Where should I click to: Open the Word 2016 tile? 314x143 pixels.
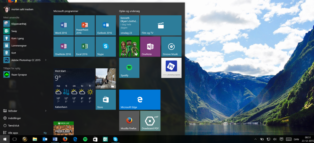63,25
